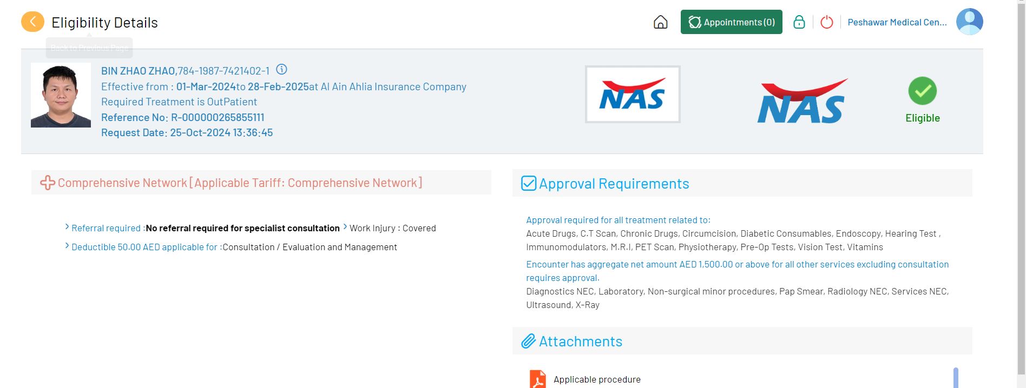Expand the Work Injury chevron
The width and height of the screenshot is (1026, 388).
pos(345,227)
